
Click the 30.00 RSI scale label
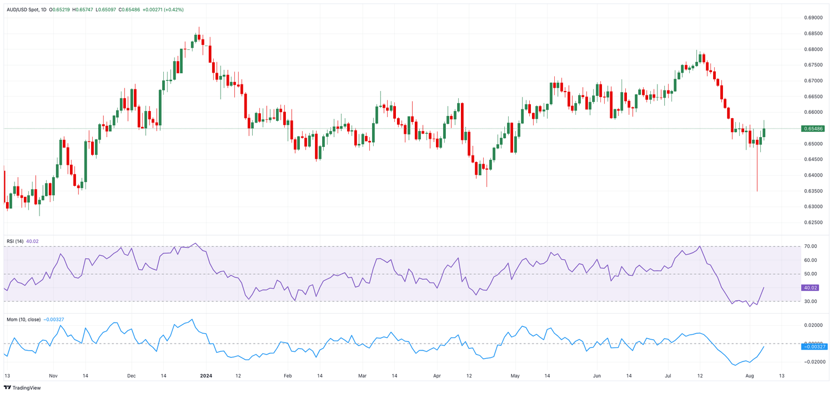tap(810, 301)
